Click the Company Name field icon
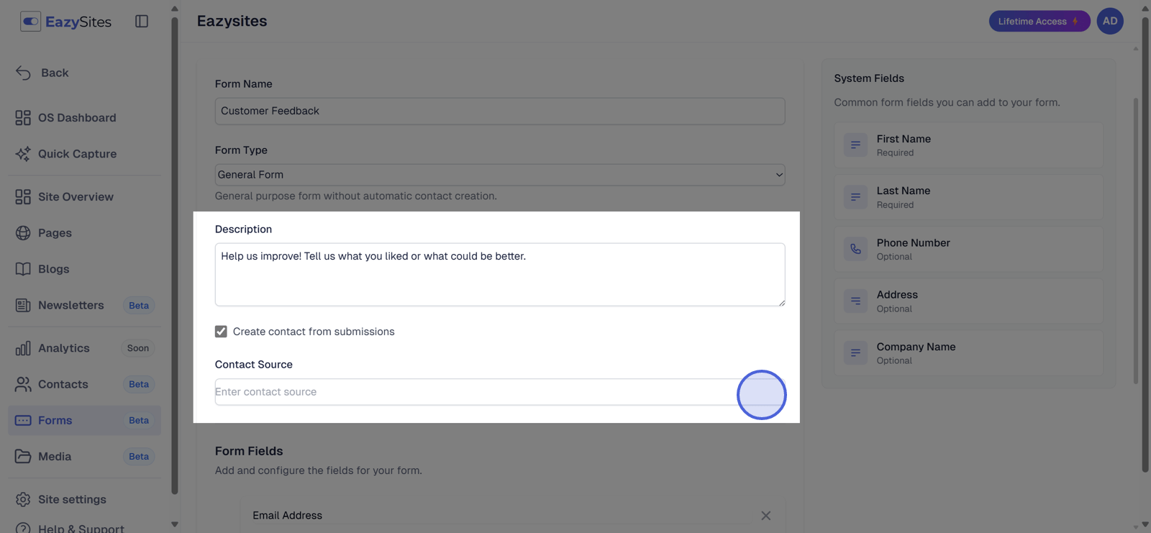This screenshot has height=533, width=1151. [855, 352]
